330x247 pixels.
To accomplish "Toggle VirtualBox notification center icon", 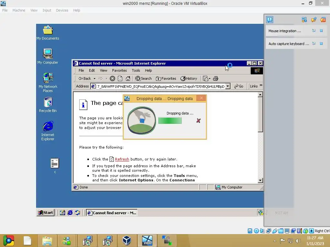I will [270, 20].
